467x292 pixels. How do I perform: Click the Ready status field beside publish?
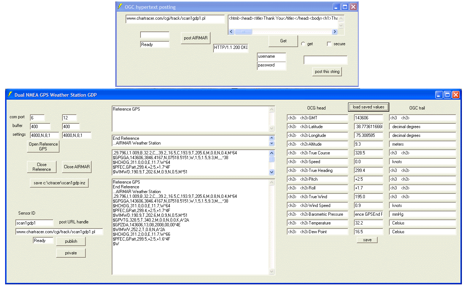(x=43, y=241)
